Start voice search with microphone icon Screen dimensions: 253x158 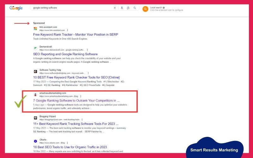coord(122,8)
